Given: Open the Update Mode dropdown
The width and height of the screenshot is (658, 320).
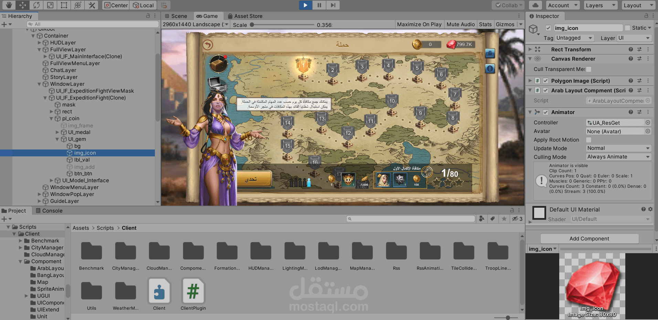Looking at the screenshot, I should (618, 148).
